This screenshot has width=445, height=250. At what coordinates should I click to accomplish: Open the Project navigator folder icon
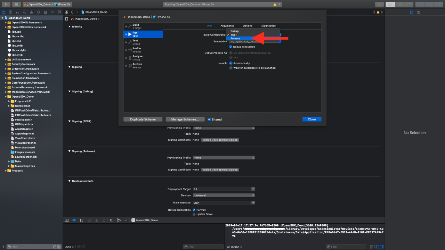pyautogui.click(x=3, y=12)
